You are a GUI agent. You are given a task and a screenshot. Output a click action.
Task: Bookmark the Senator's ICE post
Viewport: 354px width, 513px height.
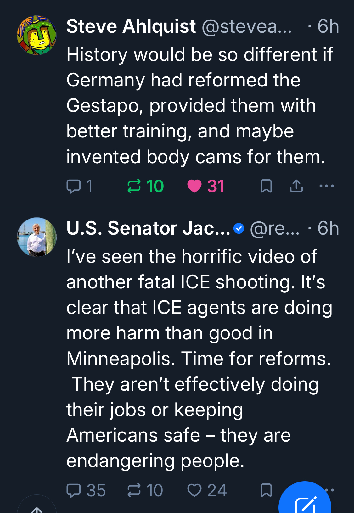[266, 490]
